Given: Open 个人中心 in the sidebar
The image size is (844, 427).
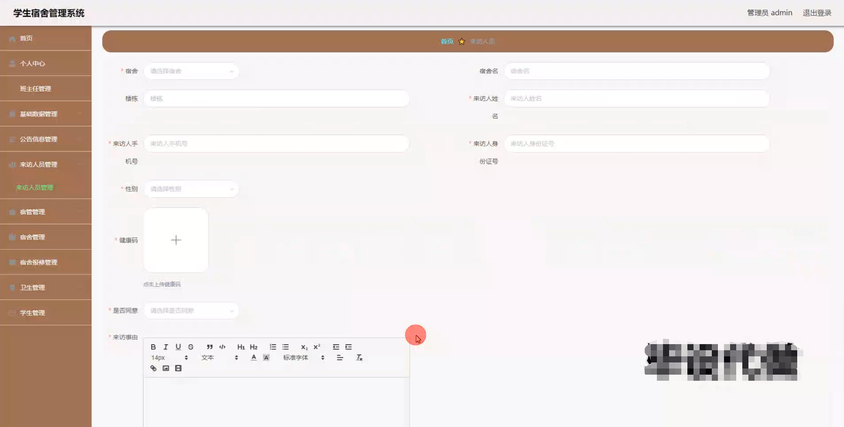Looking at the screenshot, I should point(46,64).
